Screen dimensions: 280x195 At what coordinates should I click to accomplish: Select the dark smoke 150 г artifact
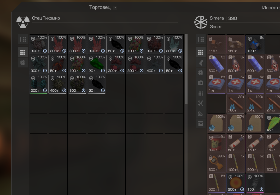coord(255,183)
